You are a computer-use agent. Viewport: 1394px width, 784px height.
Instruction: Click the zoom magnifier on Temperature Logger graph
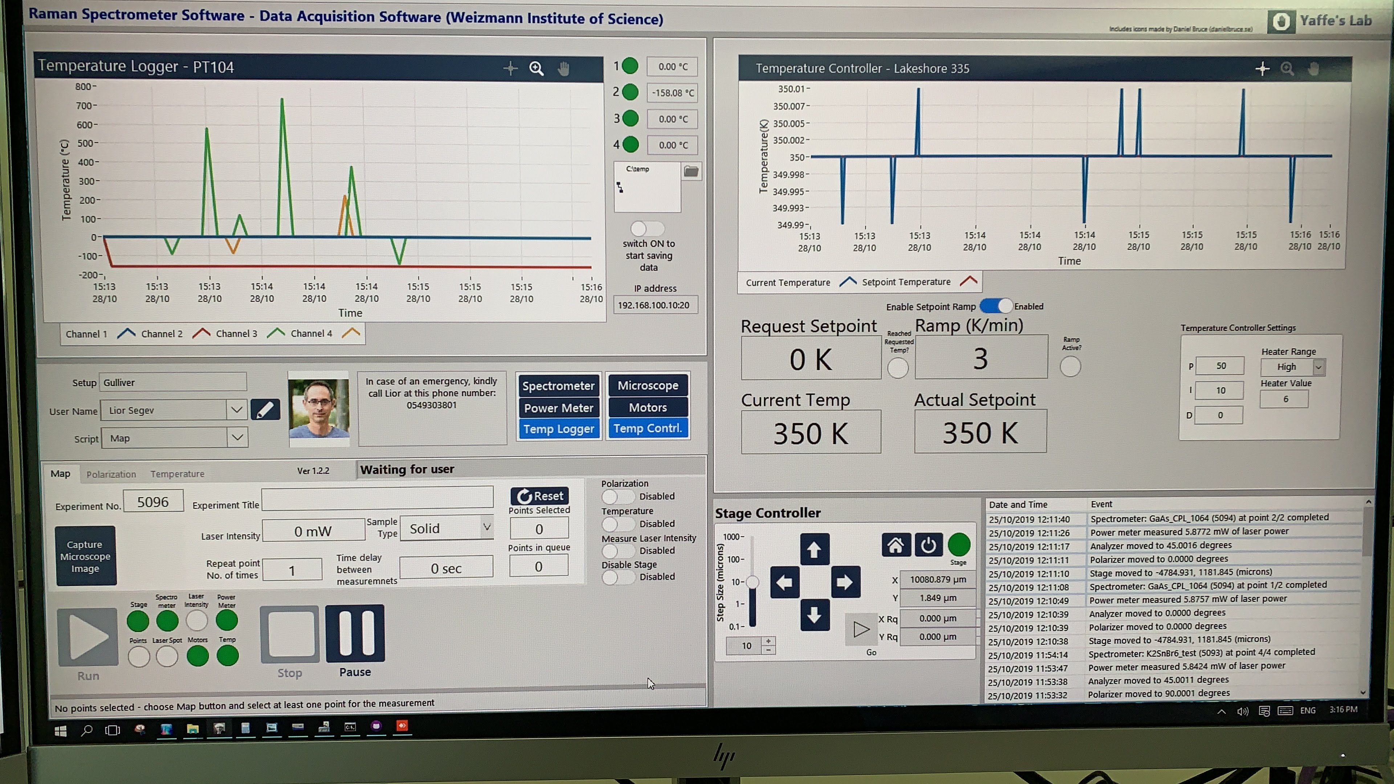pyautogui.click(x=536, y=68)
